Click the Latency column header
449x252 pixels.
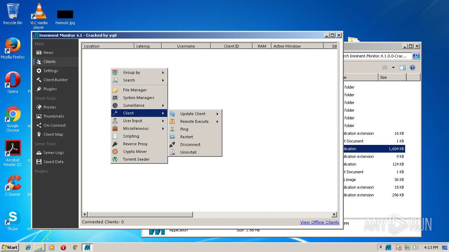coord(148,46)
